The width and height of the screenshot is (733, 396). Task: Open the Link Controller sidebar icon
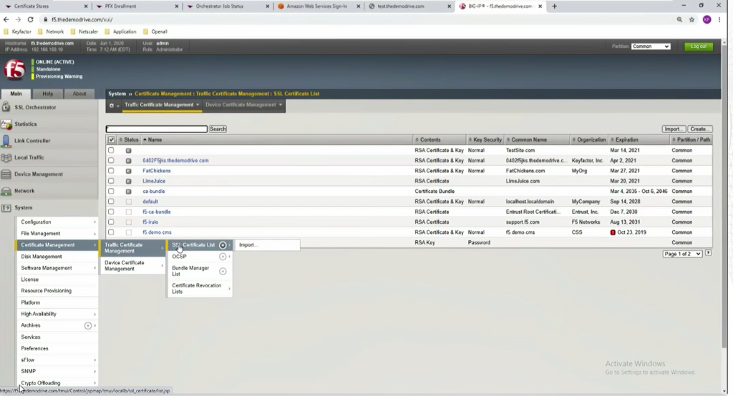click(x=6, y=141)
